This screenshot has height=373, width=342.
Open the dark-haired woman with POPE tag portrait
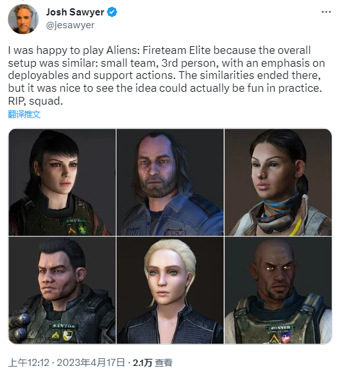click(x=62, y=182)
